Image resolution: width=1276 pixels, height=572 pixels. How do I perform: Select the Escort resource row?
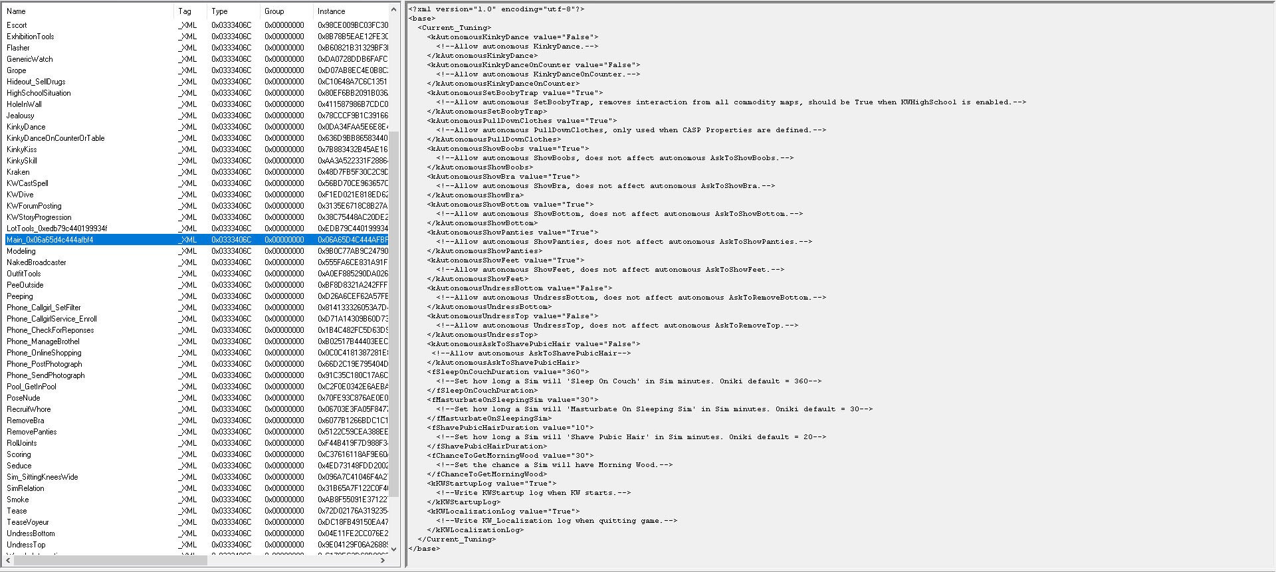(x=197, y=25)
